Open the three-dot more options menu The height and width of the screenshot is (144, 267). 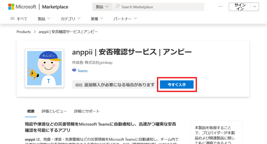[x=221, y=6]
